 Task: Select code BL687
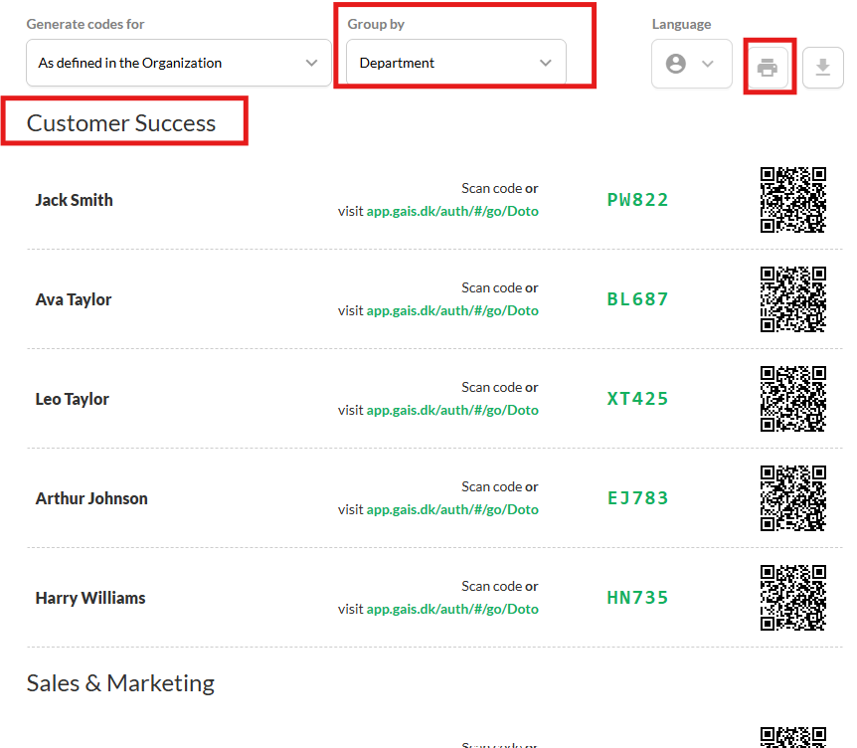coord(638,299)
